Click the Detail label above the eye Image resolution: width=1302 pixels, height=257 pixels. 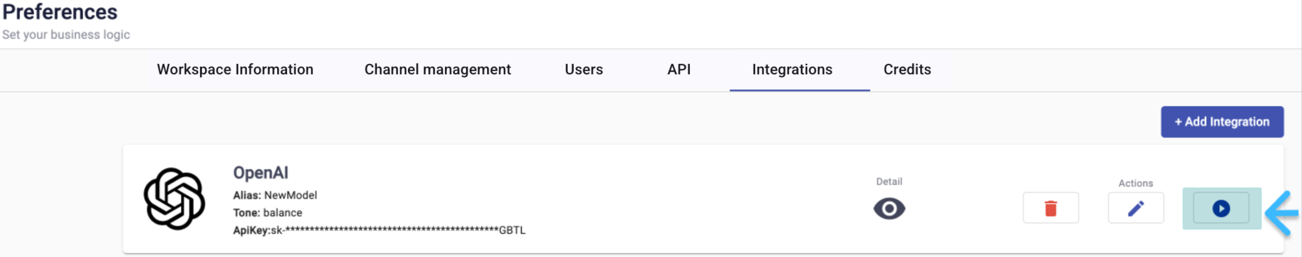click(x=889, y=181)
